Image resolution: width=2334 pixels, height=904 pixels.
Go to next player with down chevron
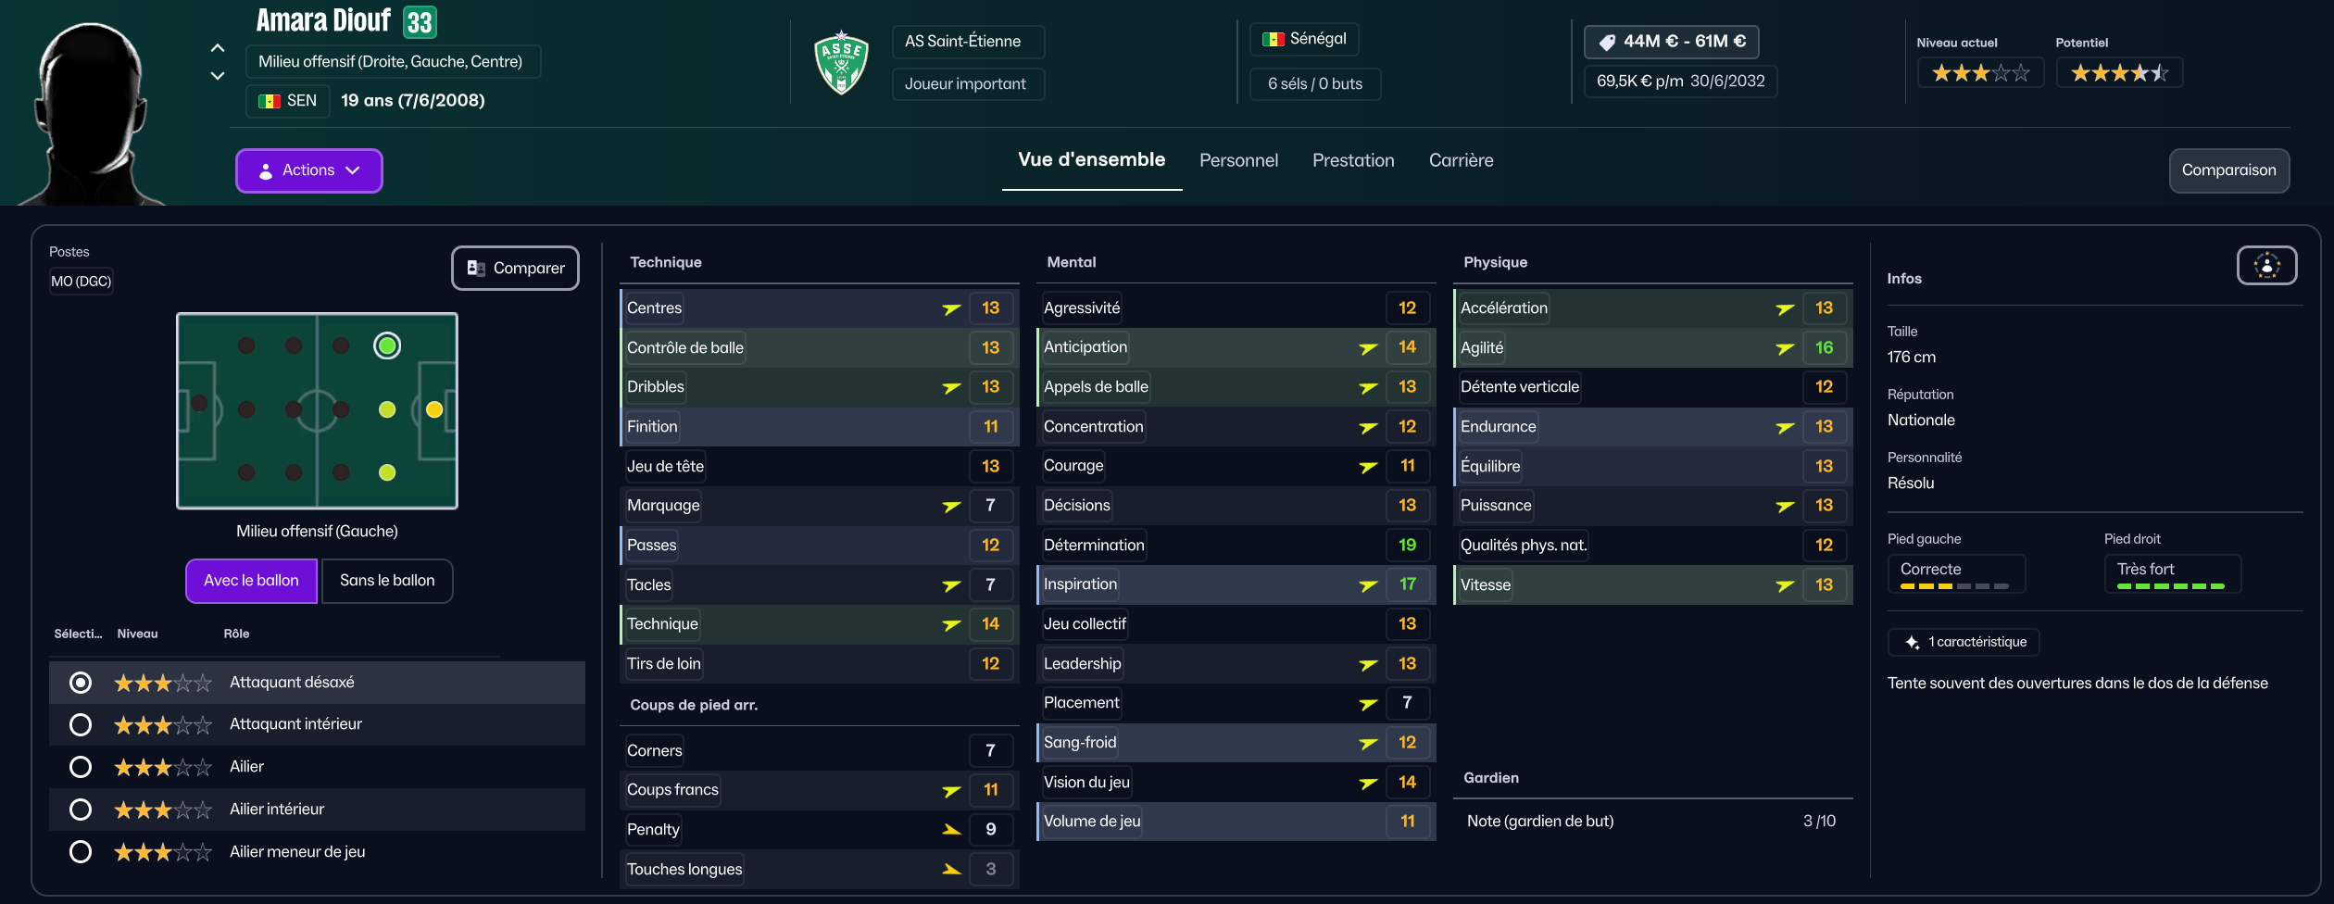pos(218,76)
